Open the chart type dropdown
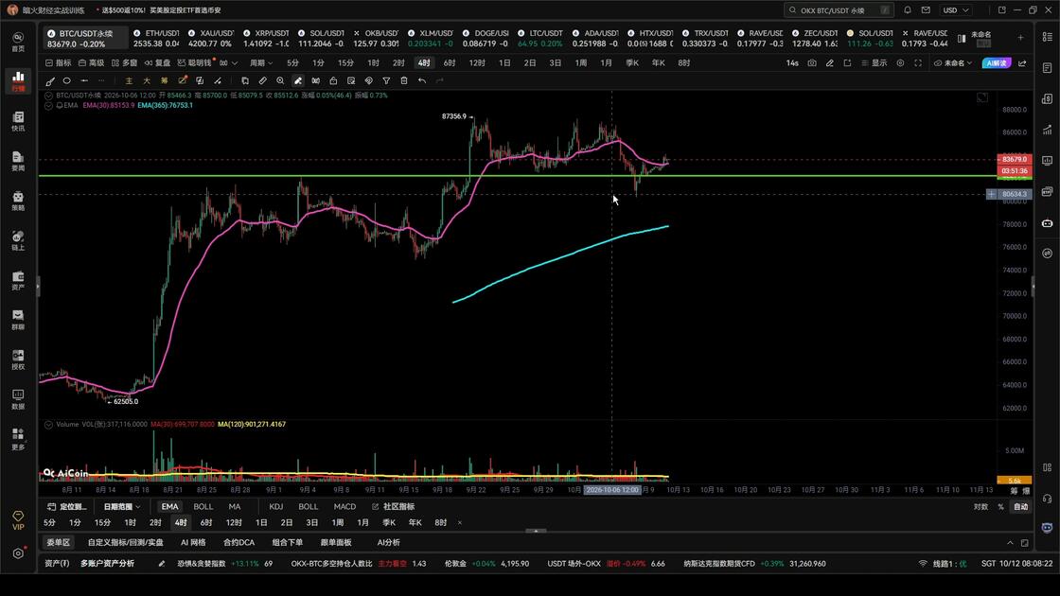Image resolution: width=1060 pixels, height=596 pixels. click(228, 62)
